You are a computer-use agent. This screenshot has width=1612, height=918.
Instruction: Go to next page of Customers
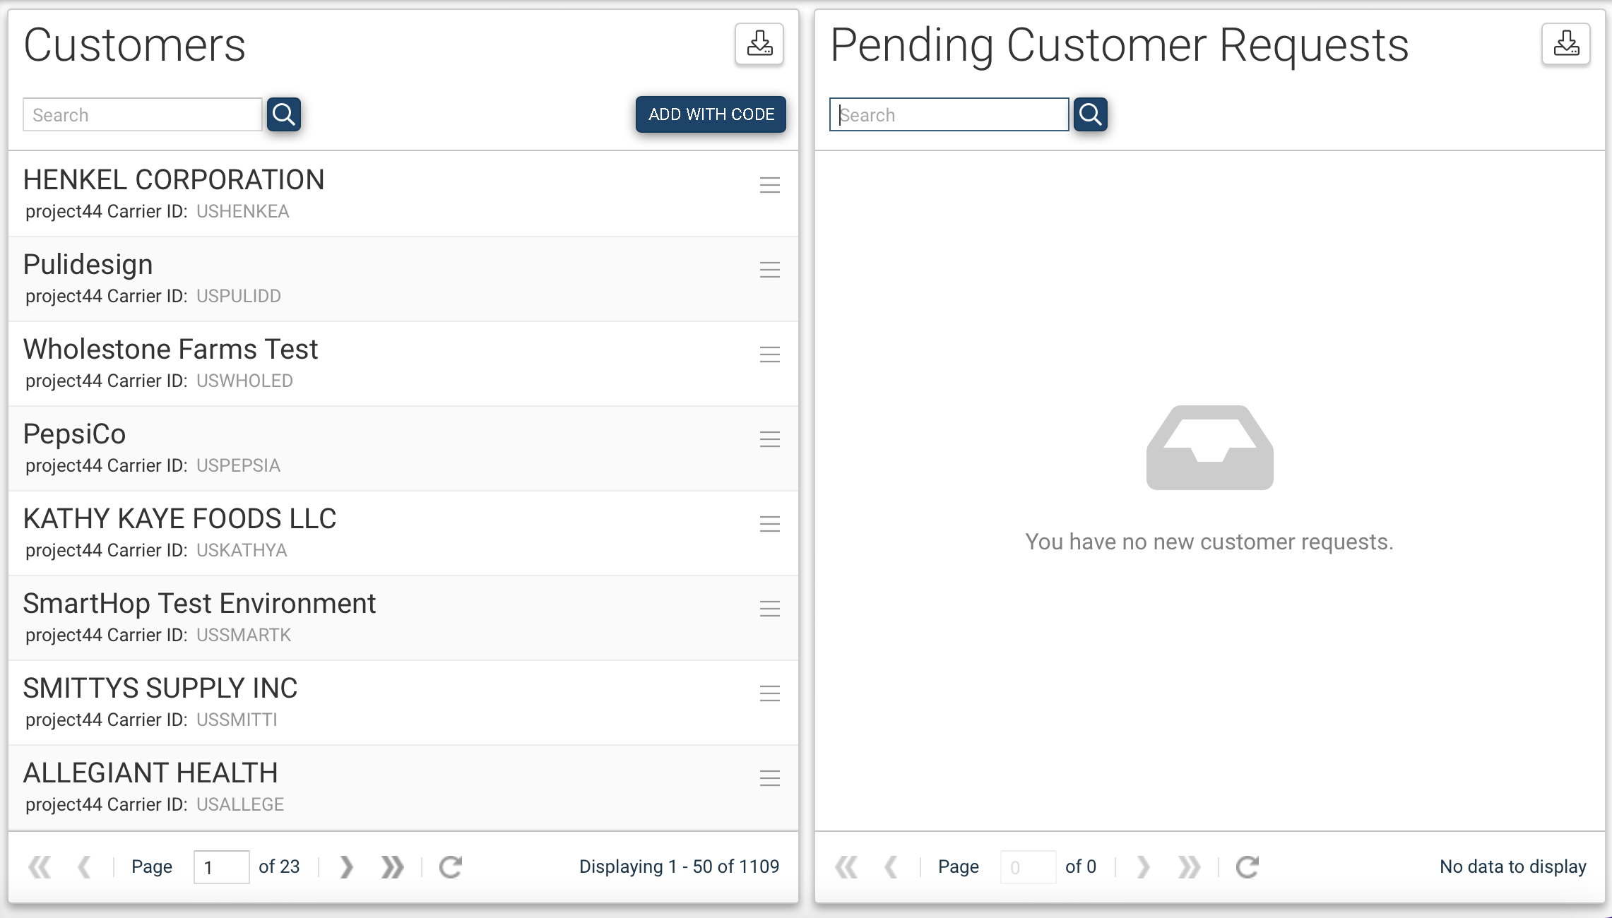coord(346,866)
